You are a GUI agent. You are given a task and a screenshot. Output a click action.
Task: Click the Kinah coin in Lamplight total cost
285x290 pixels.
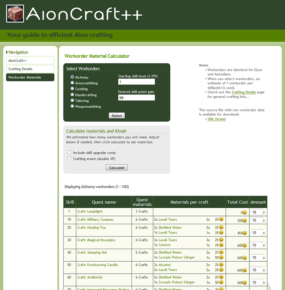(245, 212)
